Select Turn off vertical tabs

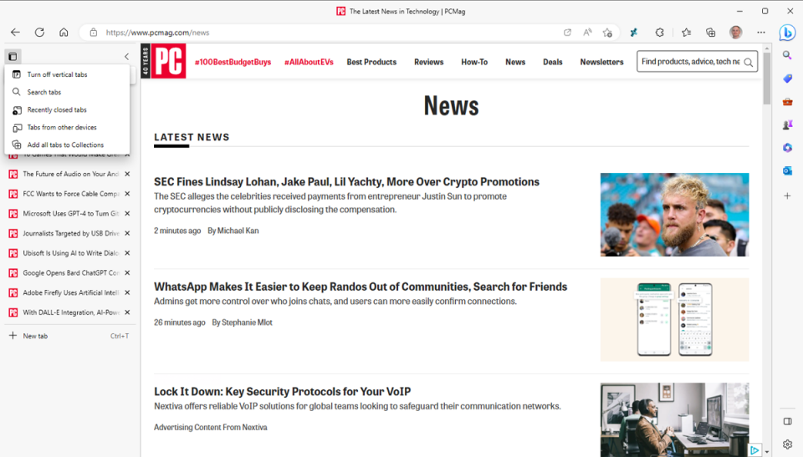click(x=67, y=74)
